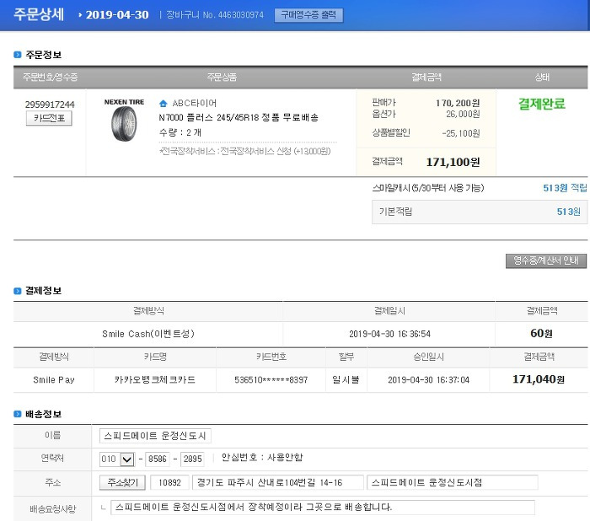The width and height of the screenshot is (590, 521).
Task: Click the 영수증/계산서 안내 button
Action: click(546, 260)
